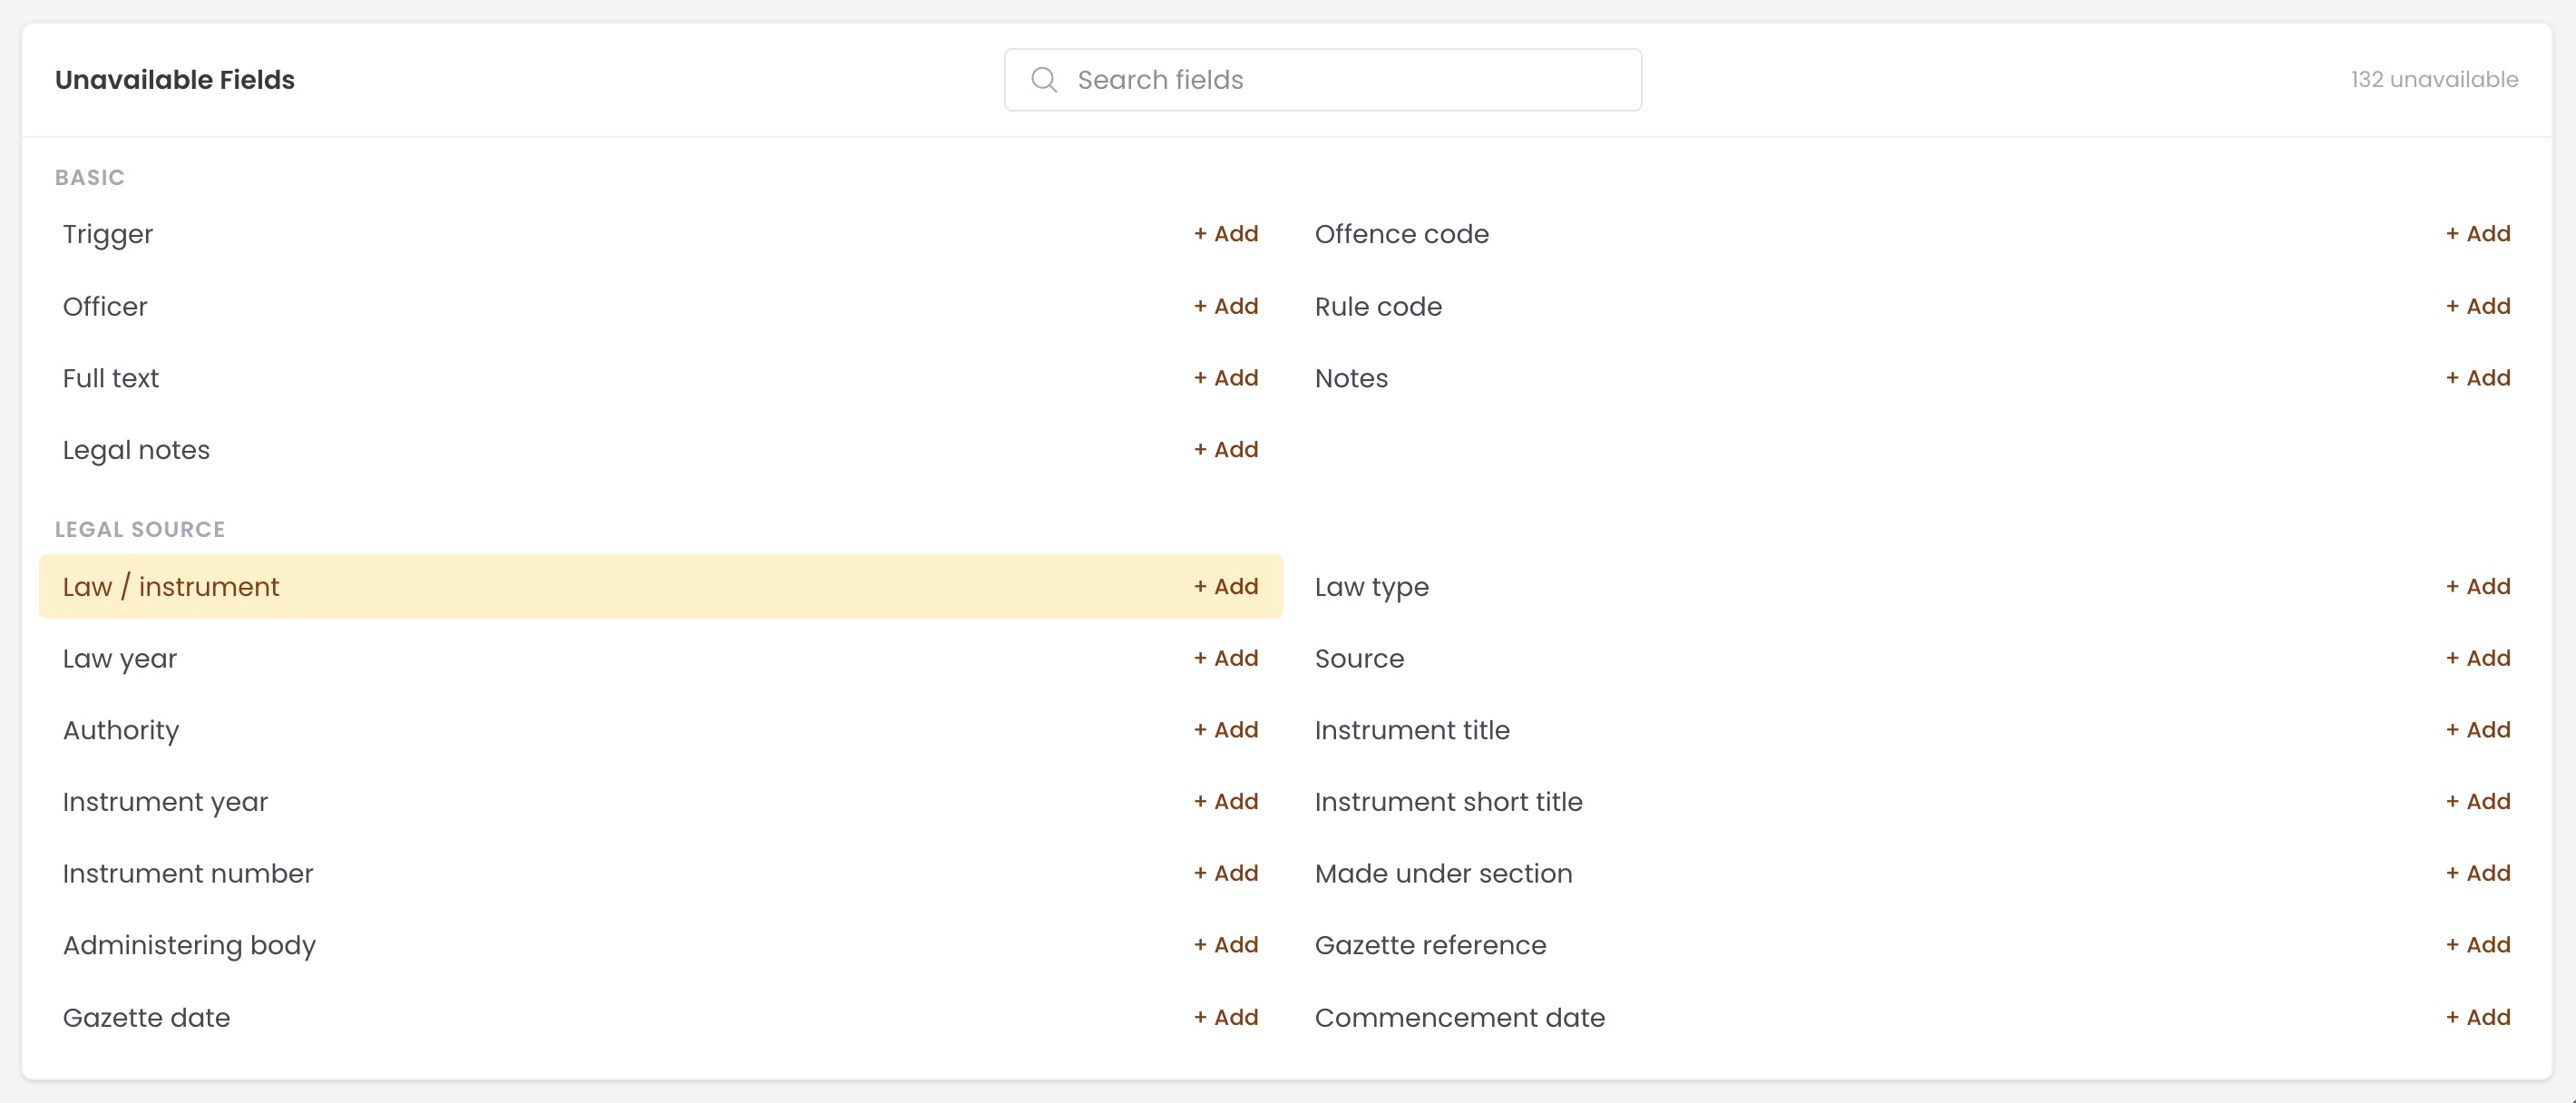Screen dimensions: 2576x1103
Task: Add the Authority field
Action: pyautogui.click(x=1226, y=730)
